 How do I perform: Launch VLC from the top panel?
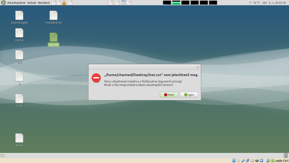point(64,3)
